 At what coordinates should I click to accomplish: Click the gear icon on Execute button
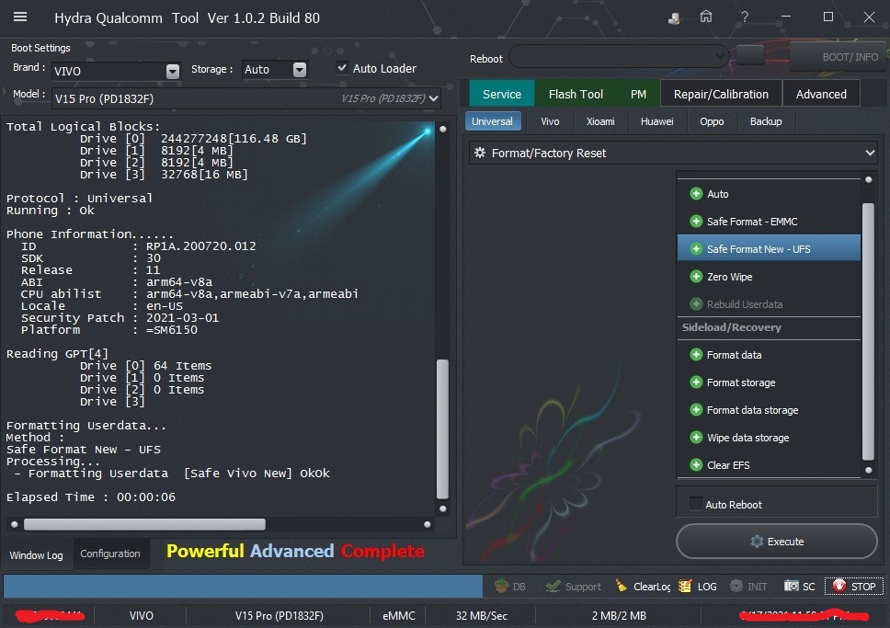click(757, 542)
